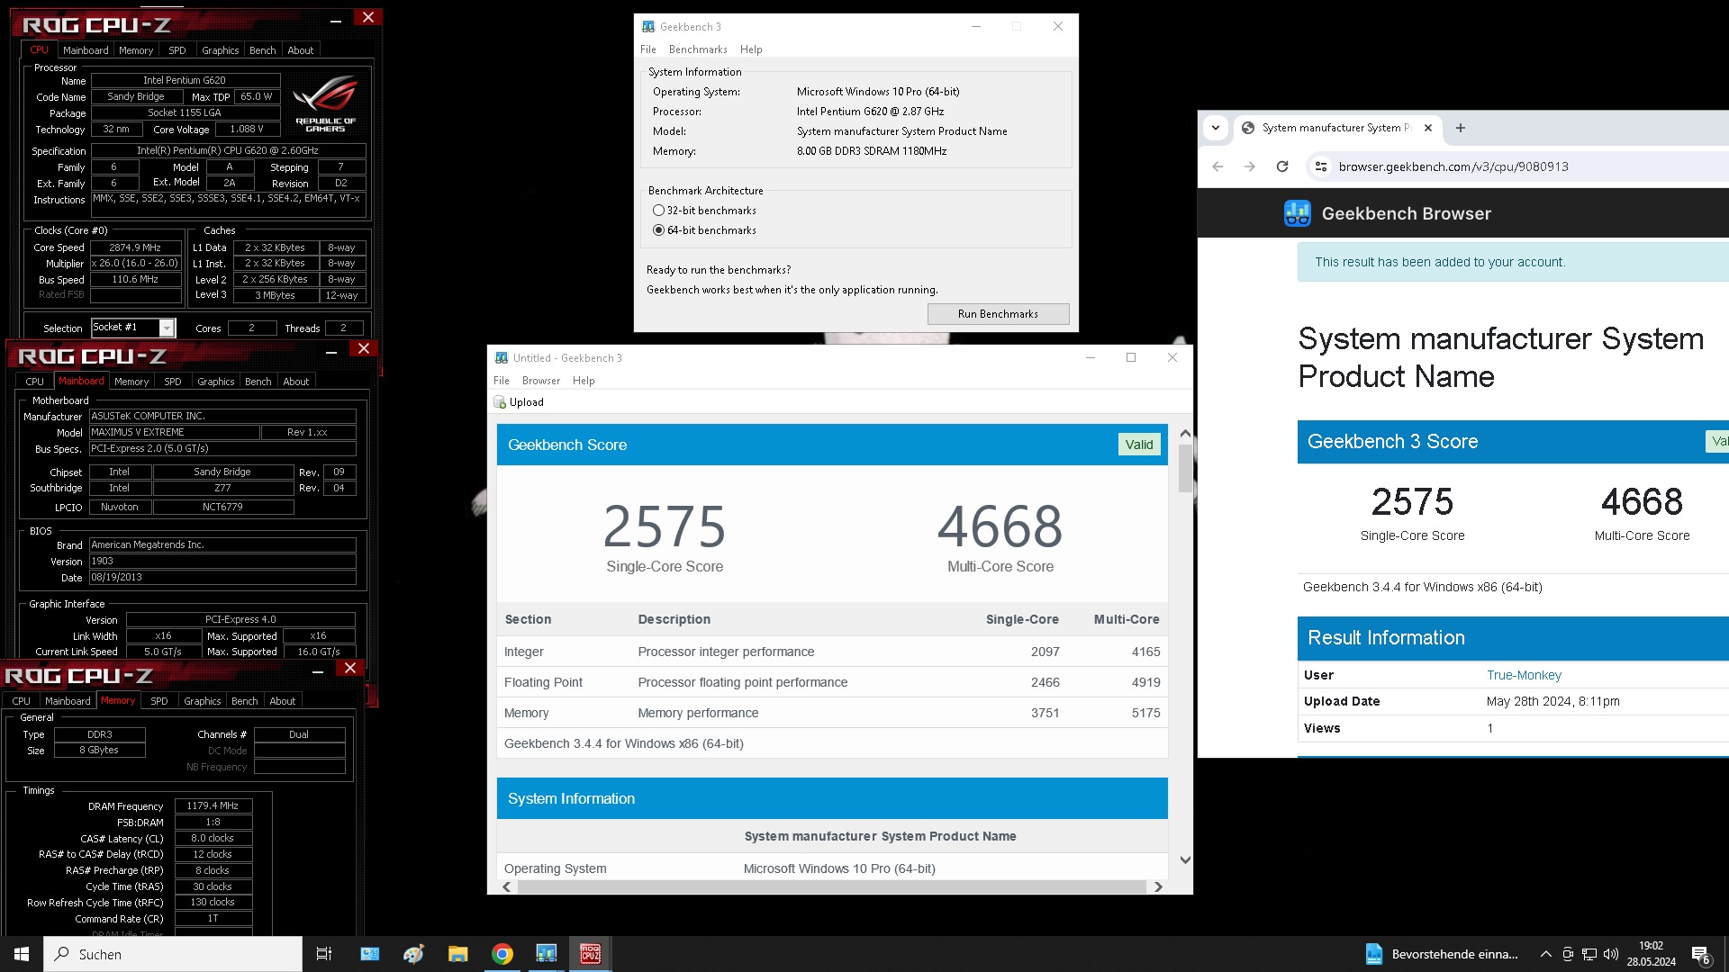Click 4668 multi-core score on web page
The image size is (1729, 972).
click(1642, 501)
